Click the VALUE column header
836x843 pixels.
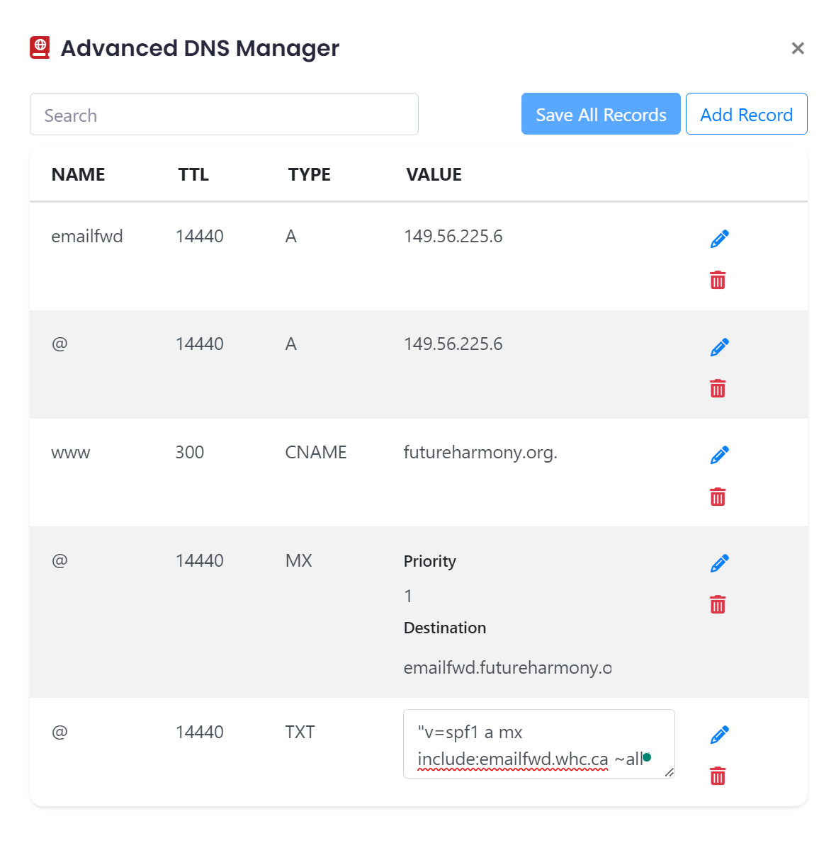pyautogui.click(x=434, y=175)
